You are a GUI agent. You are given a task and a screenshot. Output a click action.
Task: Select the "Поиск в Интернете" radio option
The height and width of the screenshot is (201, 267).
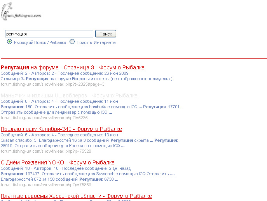tap(72, 42)
